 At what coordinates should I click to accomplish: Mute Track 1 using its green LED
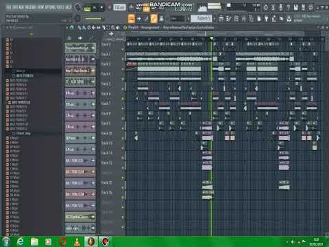[123, 49]
